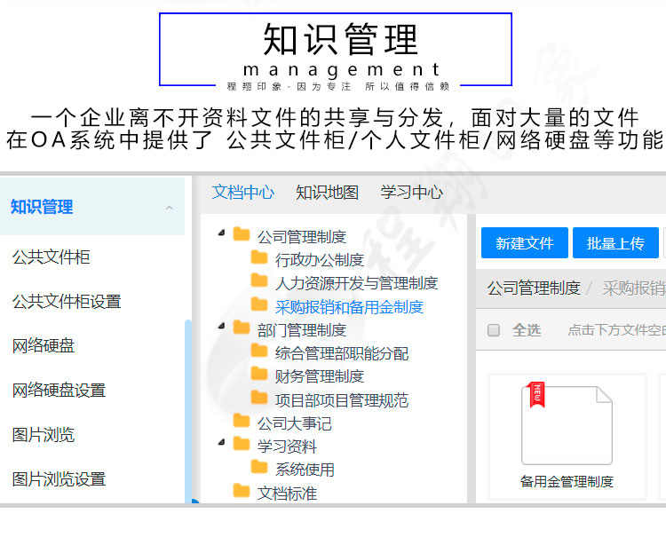
Task: Click the 项目部项目管理规范 folder icon
Action: coord(259,397)
